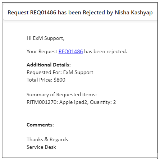160x161 pixels.
Task: Click the 'Apple ipad2' item name
Action: (x=74, y=102)
